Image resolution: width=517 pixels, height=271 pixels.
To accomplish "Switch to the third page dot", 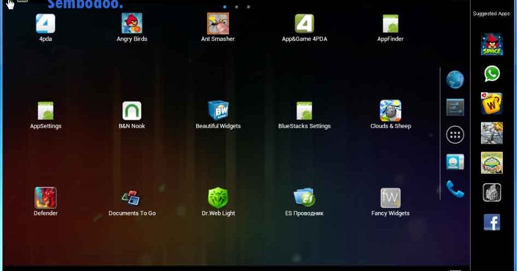I will point(248,7).
